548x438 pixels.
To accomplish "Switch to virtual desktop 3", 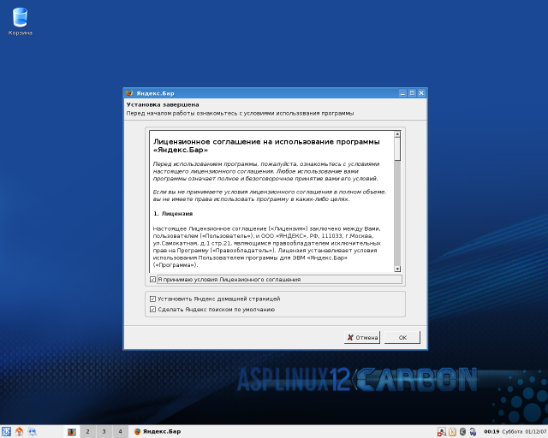I will [x=104, y=432].
